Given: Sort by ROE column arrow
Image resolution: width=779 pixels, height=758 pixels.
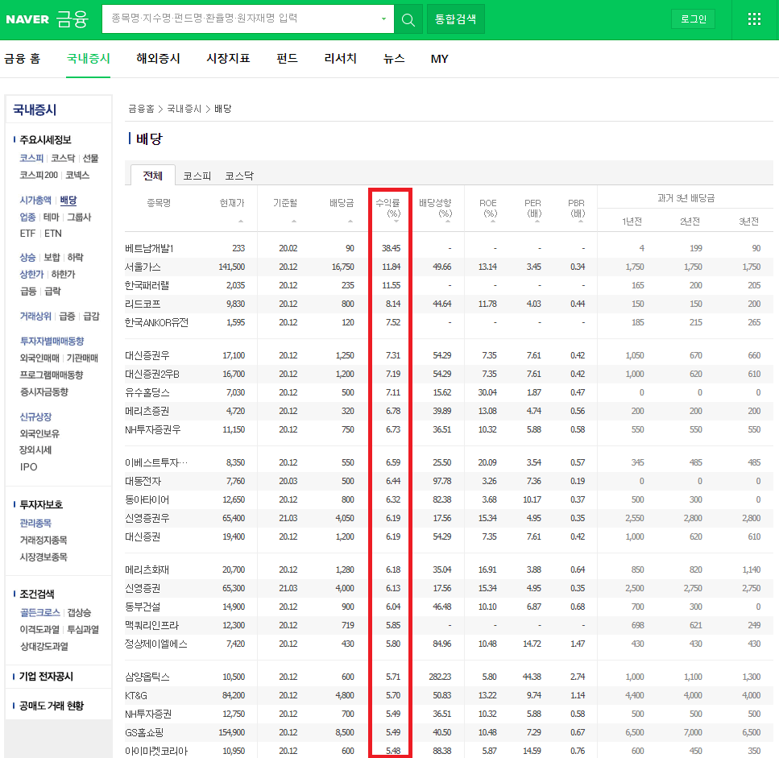Looking at the screenshot, I should coord(493,222).
